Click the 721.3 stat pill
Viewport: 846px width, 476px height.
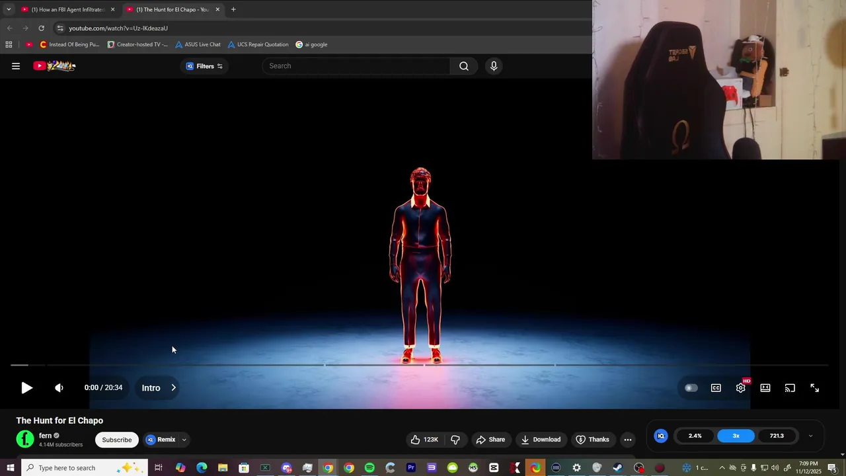777,436
